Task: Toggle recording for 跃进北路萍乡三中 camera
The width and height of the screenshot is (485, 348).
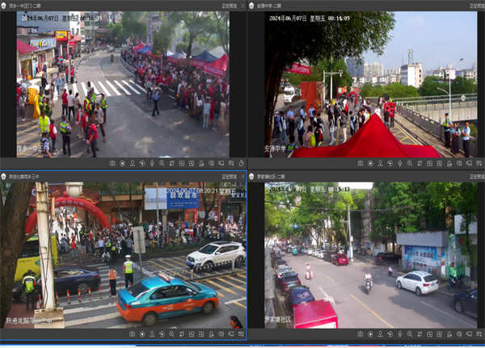Action: pos(143,333)
